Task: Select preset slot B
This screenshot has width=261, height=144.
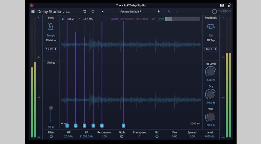Action: [177, 12]
